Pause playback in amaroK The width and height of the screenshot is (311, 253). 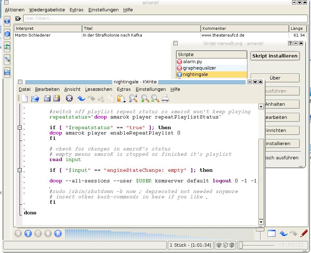click(38, 233)
